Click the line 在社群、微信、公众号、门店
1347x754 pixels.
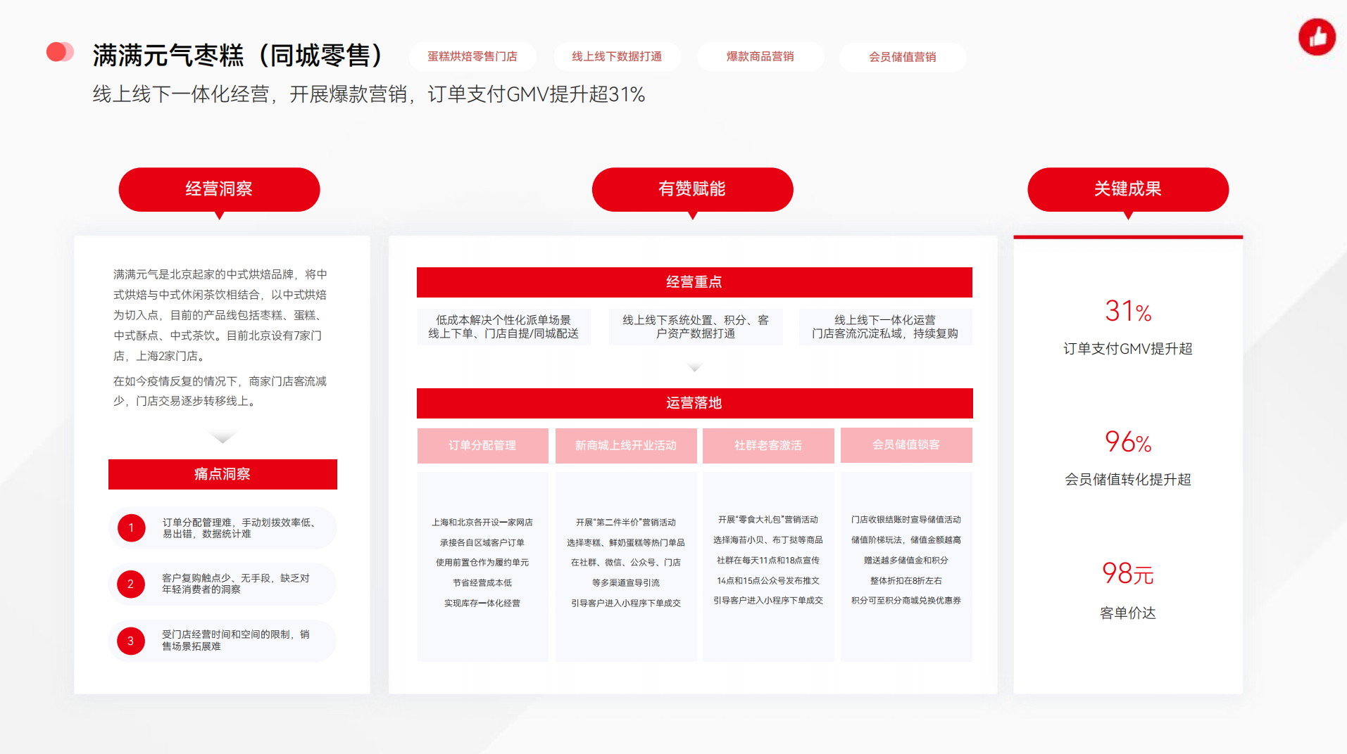(626, 563)
